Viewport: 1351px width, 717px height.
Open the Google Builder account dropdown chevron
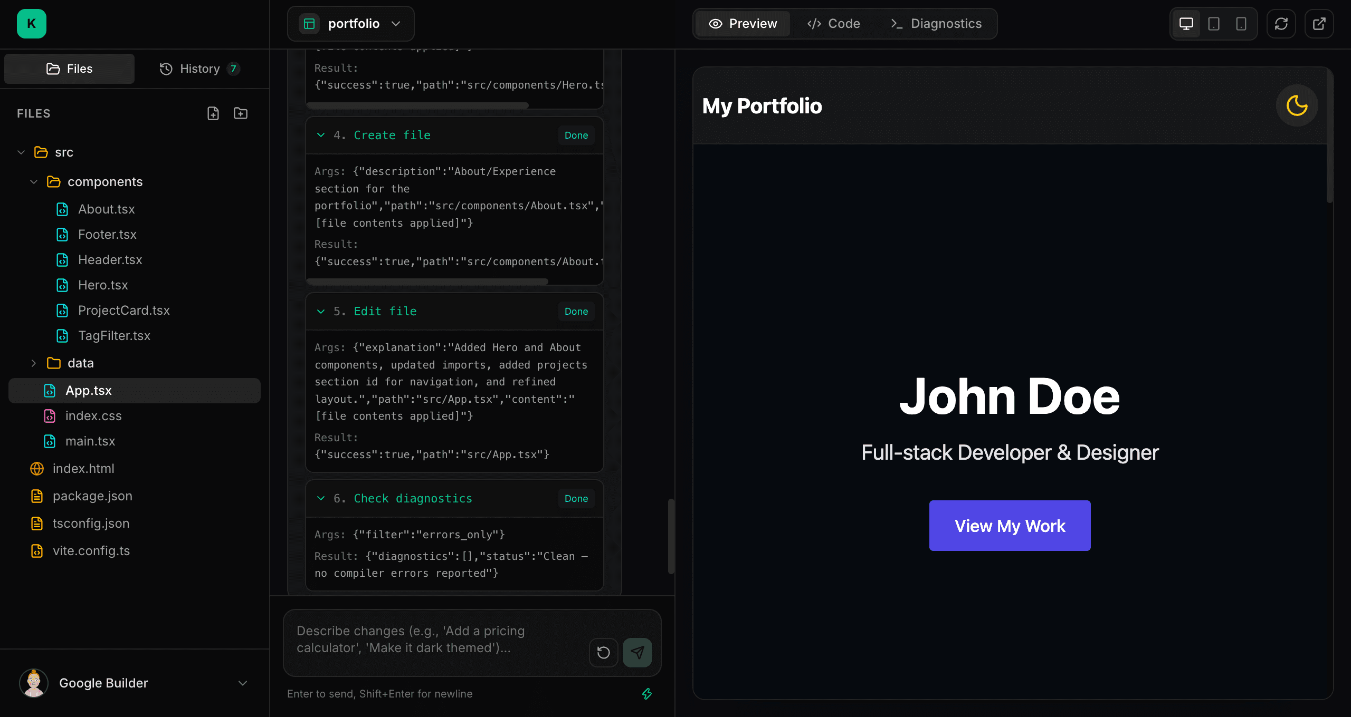coord(243,683)
